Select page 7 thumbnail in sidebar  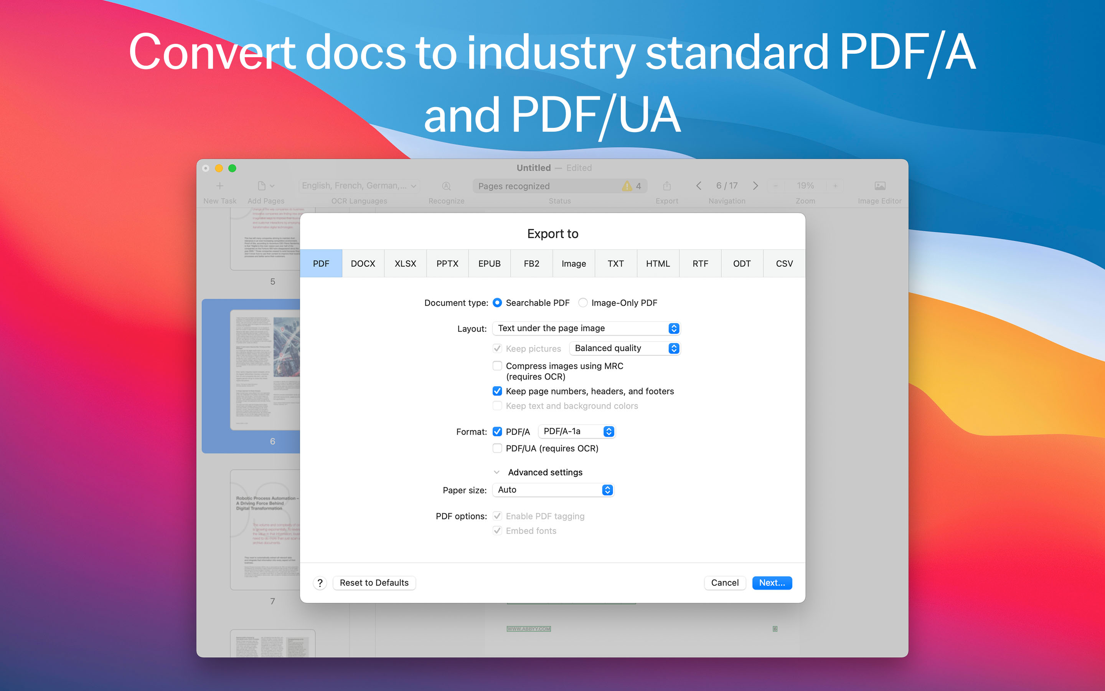pyautogui.click(x=265, y=530)
